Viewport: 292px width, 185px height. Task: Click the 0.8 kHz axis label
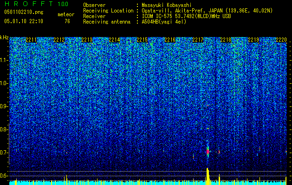pyautogui.click(x=4, y=129)
